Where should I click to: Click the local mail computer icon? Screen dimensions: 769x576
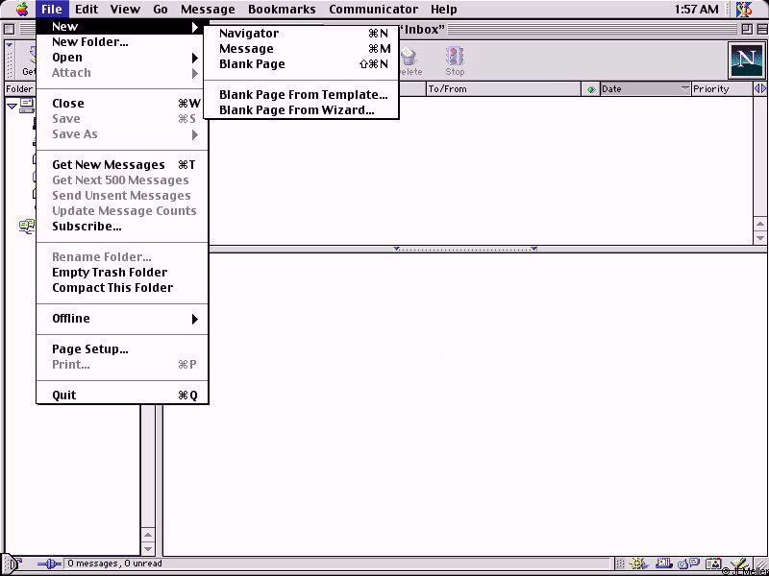coord(26,104)
